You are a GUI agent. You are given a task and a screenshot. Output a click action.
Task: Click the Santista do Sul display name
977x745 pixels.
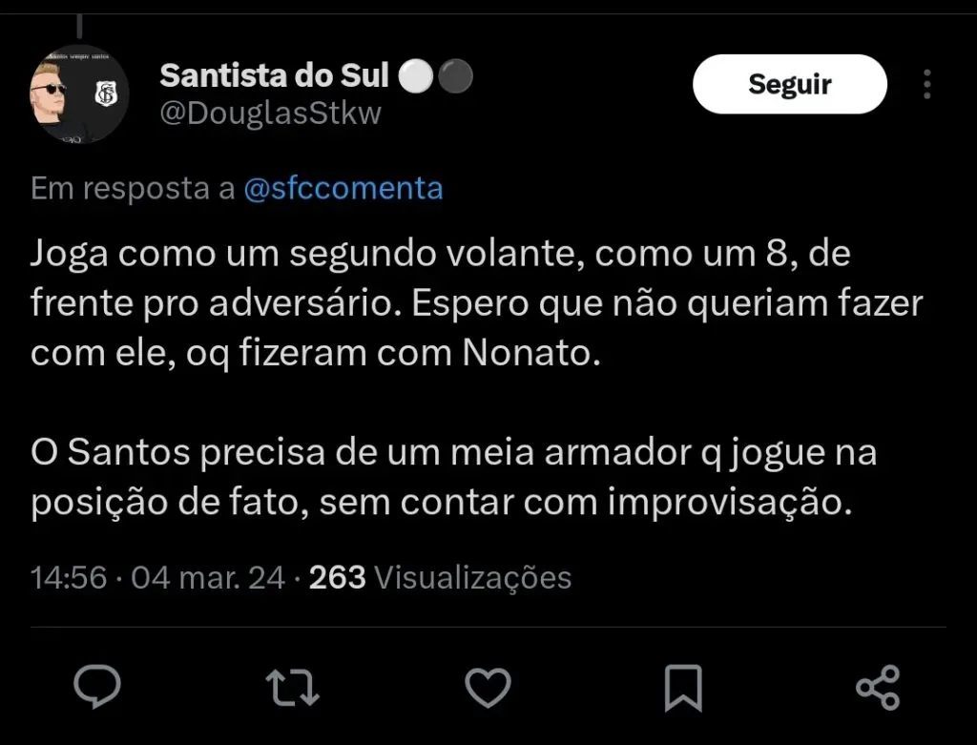274,75
